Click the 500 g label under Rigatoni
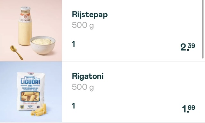Image resolution: width=205 pixels, height=123 pixels. tap(83, 87)
